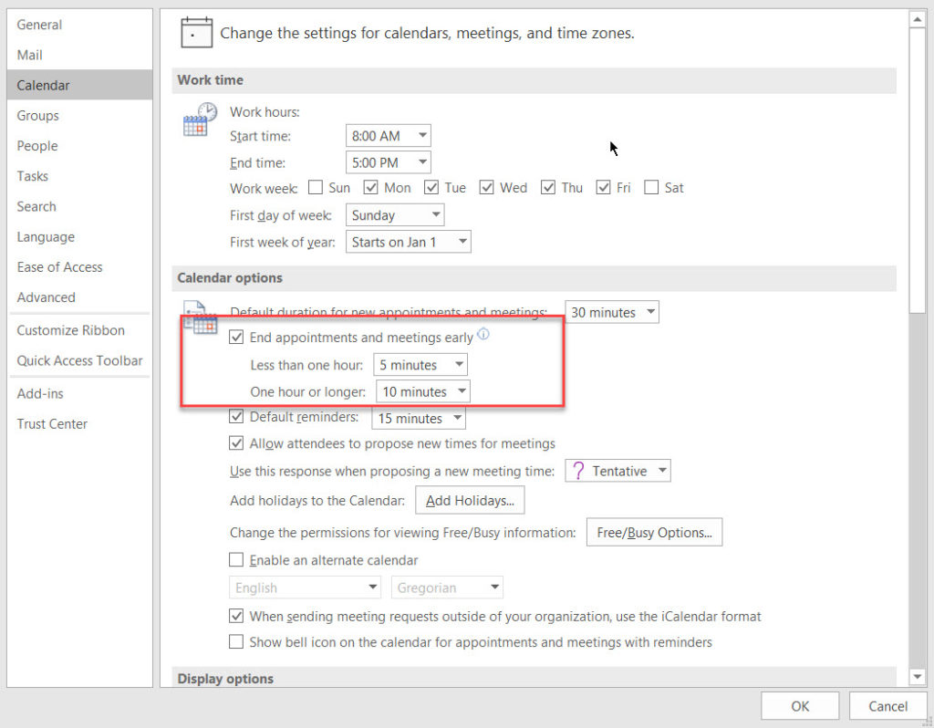934x728 pixels.
Task: Click the info icon beside End appointments early
Action: pos(483,336)
